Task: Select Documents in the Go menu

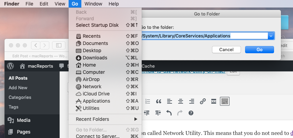Action: [x=105, y=43]
